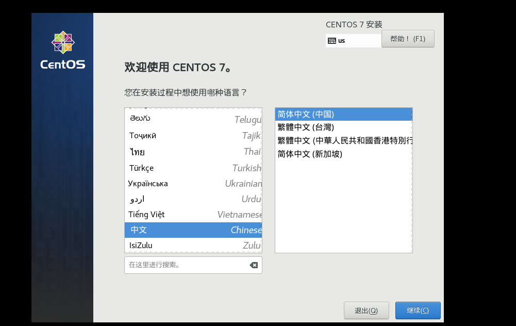
Task: Select Urdu in the language list
Action: [193, 199]
